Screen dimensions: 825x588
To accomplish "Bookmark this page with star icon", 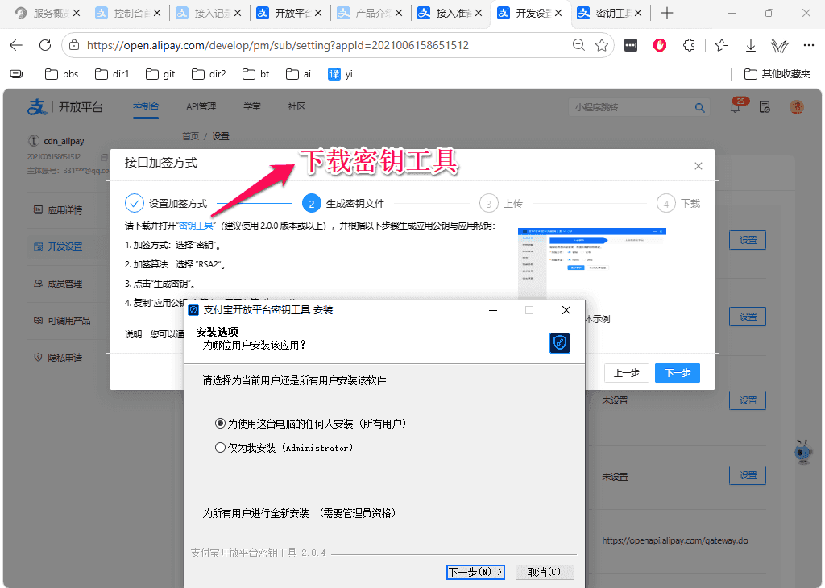I will [x=602, y=45].
